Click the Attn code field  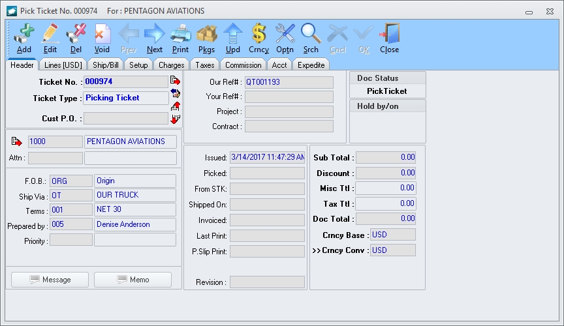coord(55,158)
